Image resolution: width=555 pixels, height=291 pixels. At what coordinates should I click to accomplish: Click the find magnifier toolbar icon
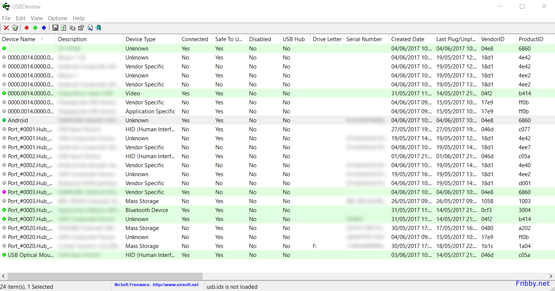[90, 28]
